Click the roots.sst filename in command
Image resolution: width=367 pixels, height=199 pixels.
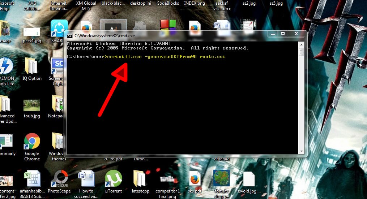(x=213, y=57)
